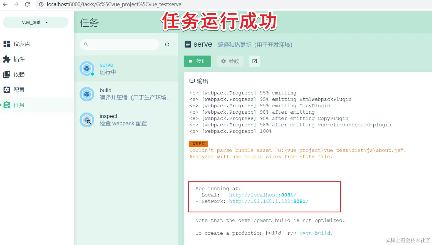The image size is (432, 245).
Task: Click the search magnifier icon
Action: 86,44
